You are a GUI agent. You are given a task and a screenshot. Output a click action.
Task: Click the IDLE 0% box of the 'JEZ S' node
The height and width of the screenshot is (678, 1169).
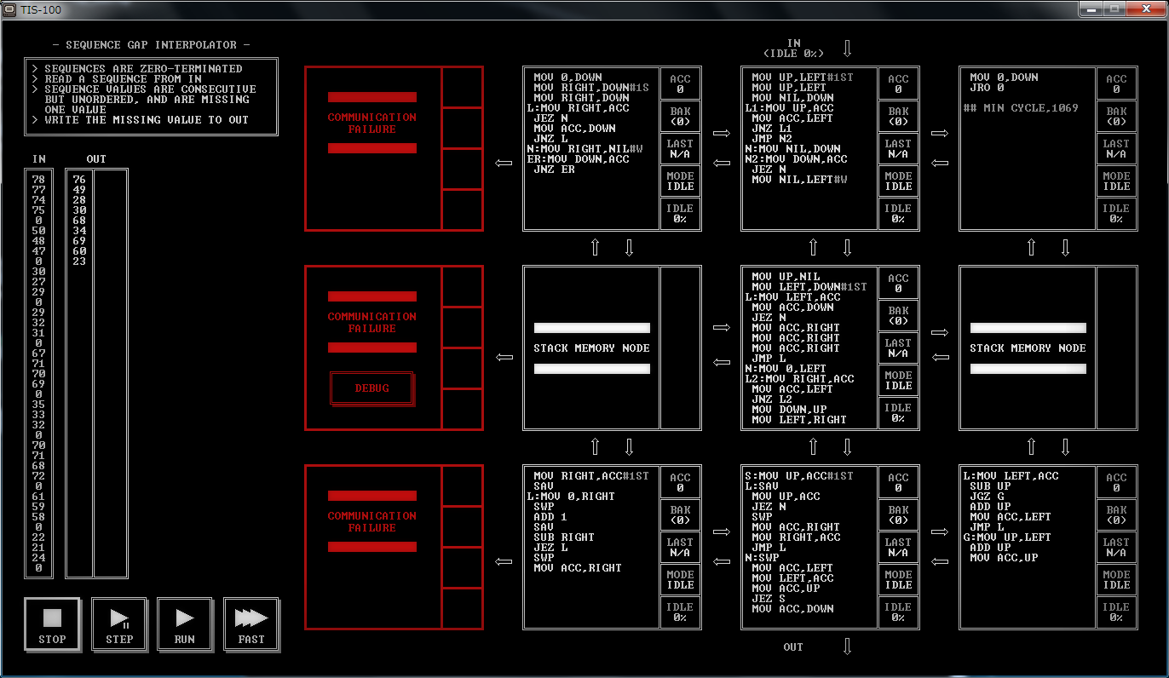[898, 612]
